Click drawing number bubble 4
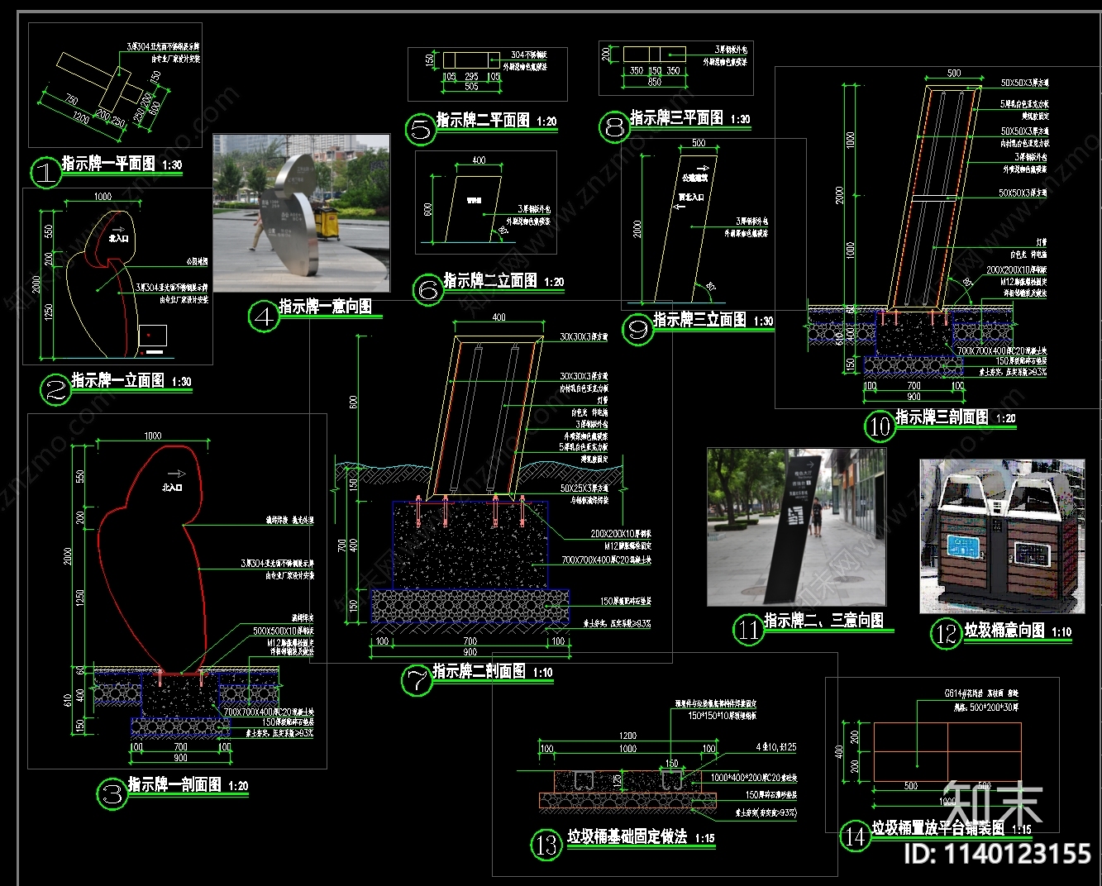 (x=264, y=317)
